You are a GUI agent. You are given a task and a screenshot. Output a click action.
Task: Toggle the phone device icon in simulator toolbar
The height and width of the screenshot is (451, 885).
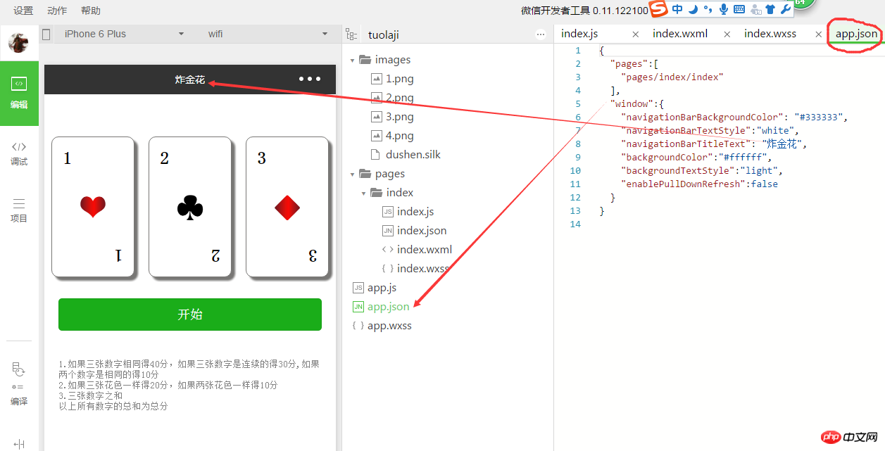point(46,34)
